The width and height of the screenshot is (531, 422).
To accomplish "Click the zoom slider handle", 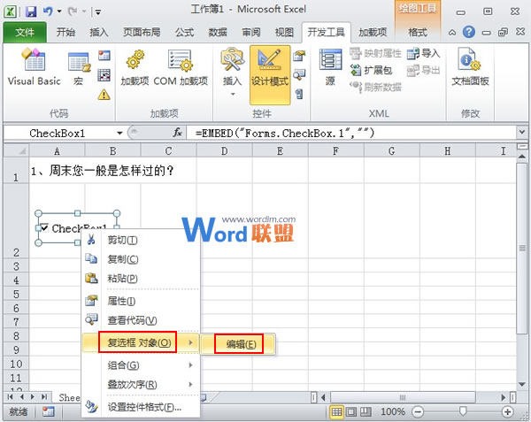I will (462, 411).
